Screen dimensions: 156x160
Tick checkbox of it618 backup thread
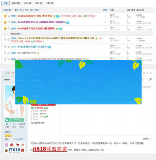tap(9, 53)
